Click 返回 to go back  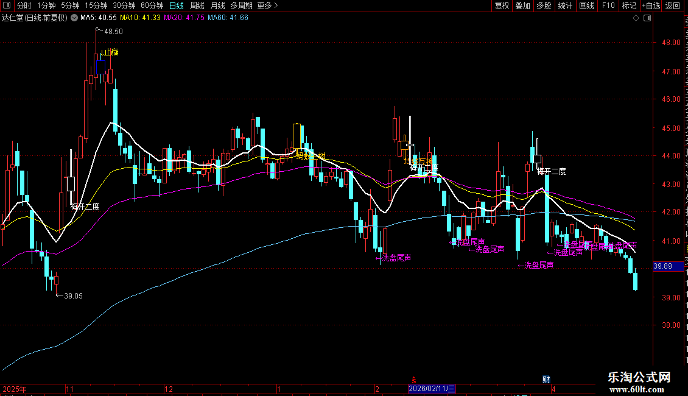tap(672, 5)
